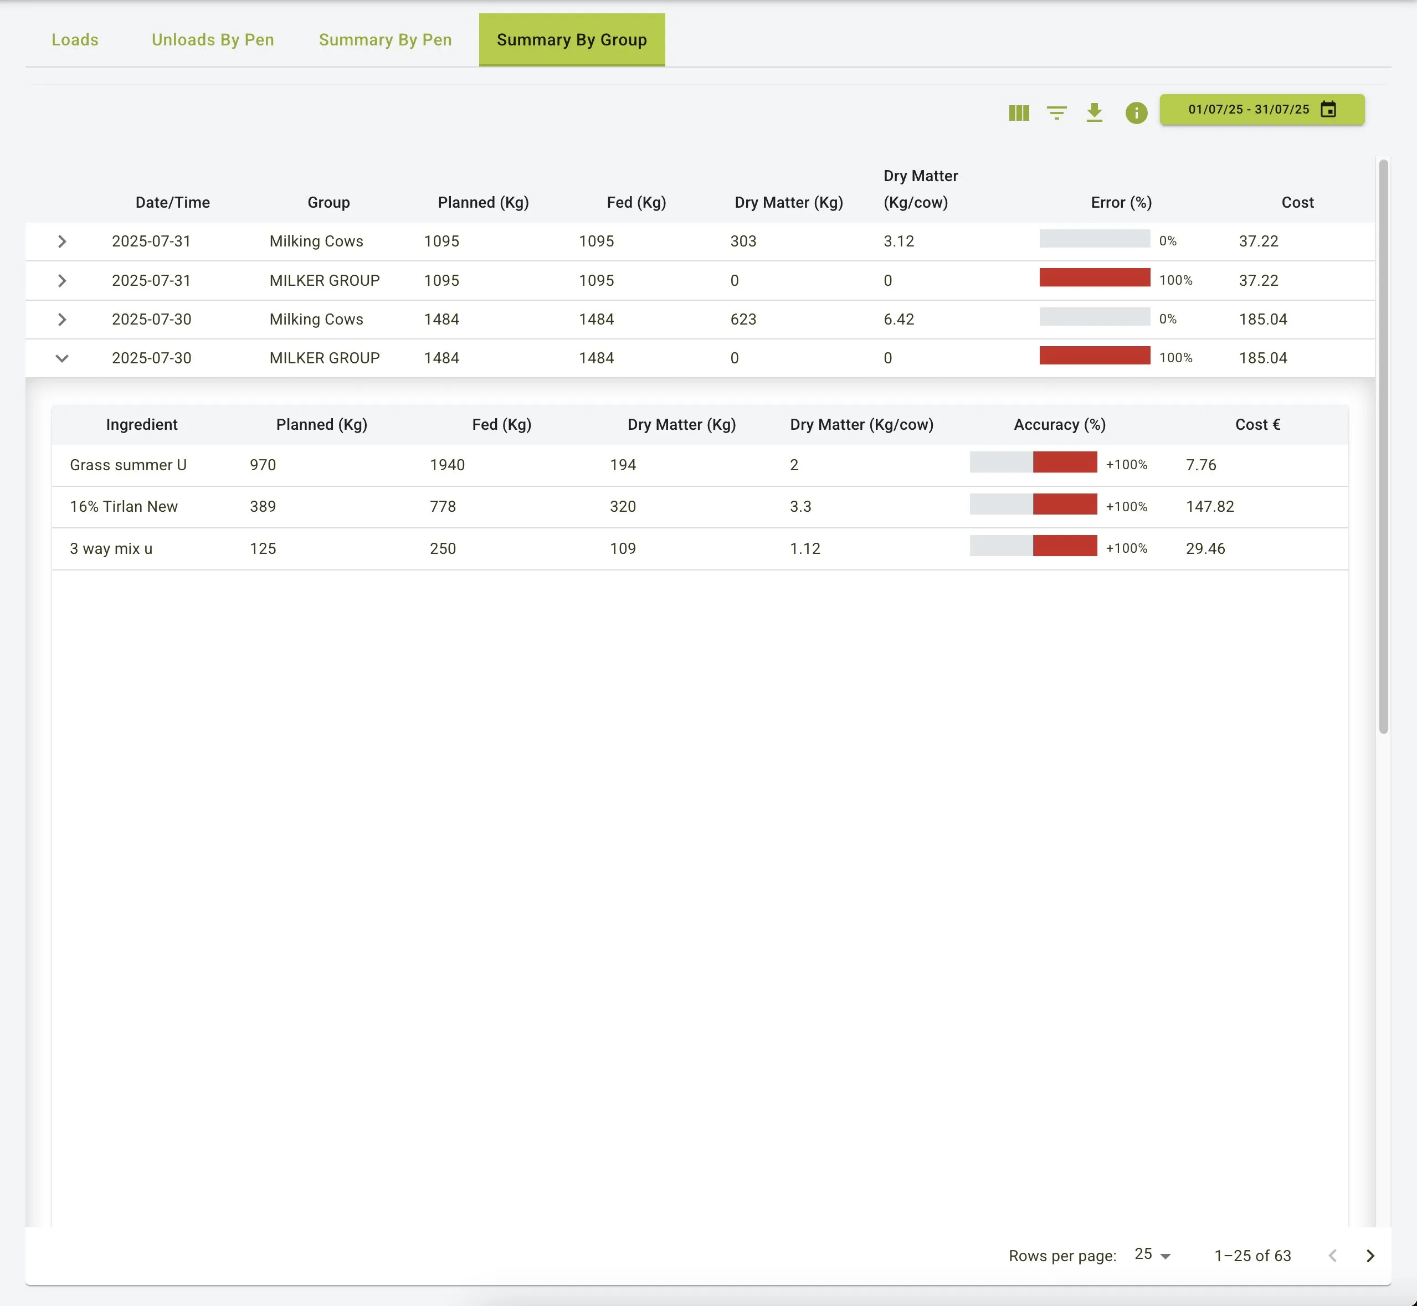The width and height of the screenshot is (1417, 1306).
Task: Click accuracy bar for 16% Tirlan New
Action: coord(1033,504)
